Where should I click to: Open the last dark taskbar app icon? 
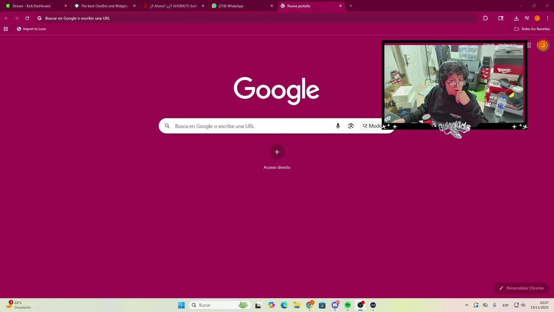pos(373,305)
